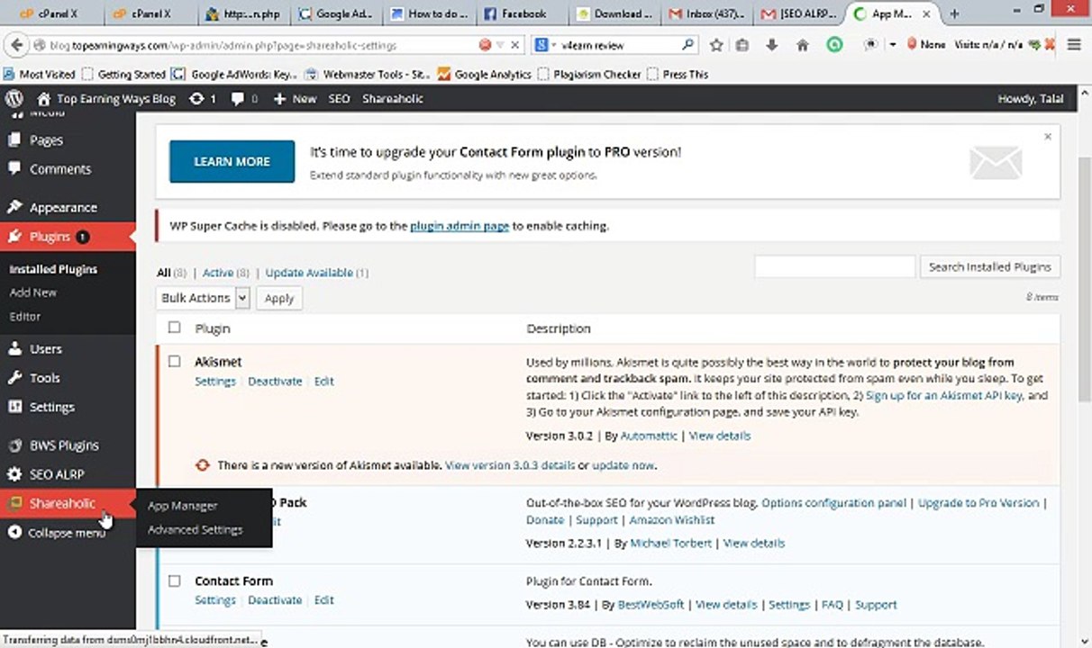Go to Firefox home page icon
Image resolution: width=1092 pixels, height=648 pixels.
pyautogui.click(x=802, y=44)
